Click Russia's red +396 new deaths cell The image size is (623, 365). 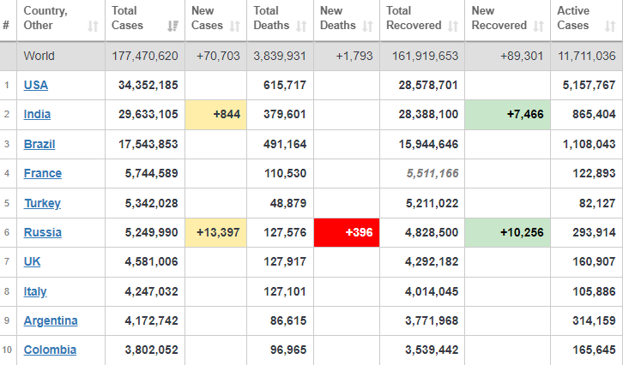pyautogui.click(x=347, y=232)
